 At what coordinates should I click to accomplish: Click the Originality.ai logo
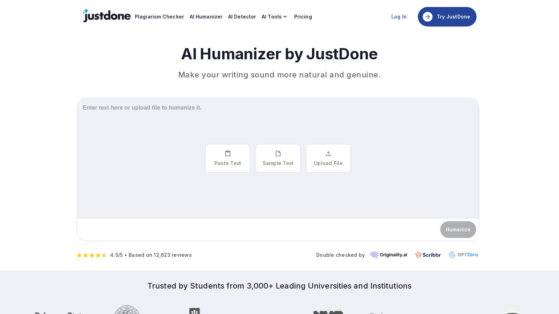389,255
